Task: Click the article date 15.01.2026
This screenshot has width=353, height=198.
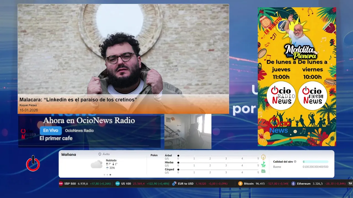Action: pyautogui.click(x=29, y=110)
